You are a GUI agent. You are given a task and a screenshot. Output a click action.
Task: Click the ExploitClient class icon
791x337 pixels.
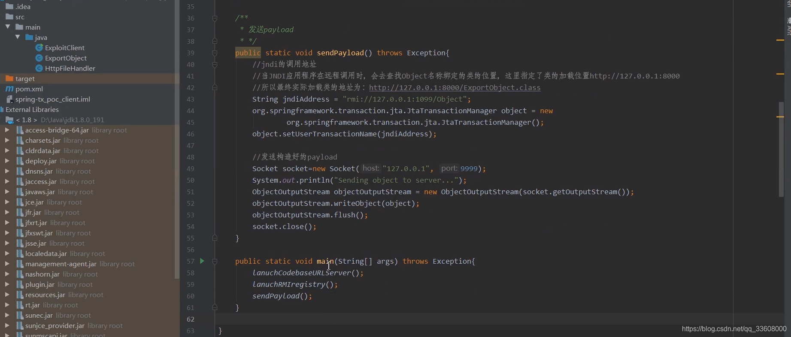[39, 48]
